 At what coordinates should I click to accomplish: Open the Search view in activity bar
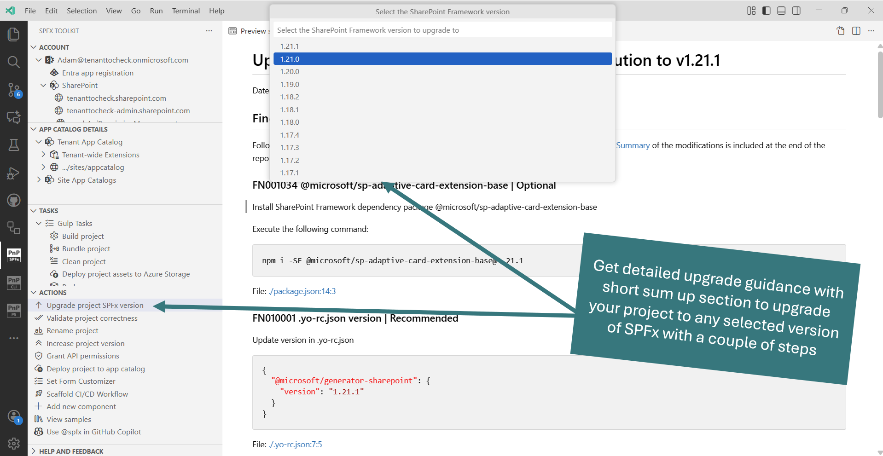(x=14, y=62)
